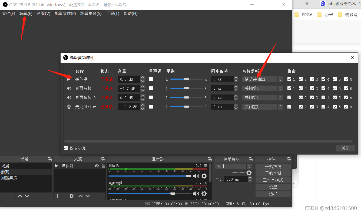Move scene up in the 场景 list

[20, 196]
